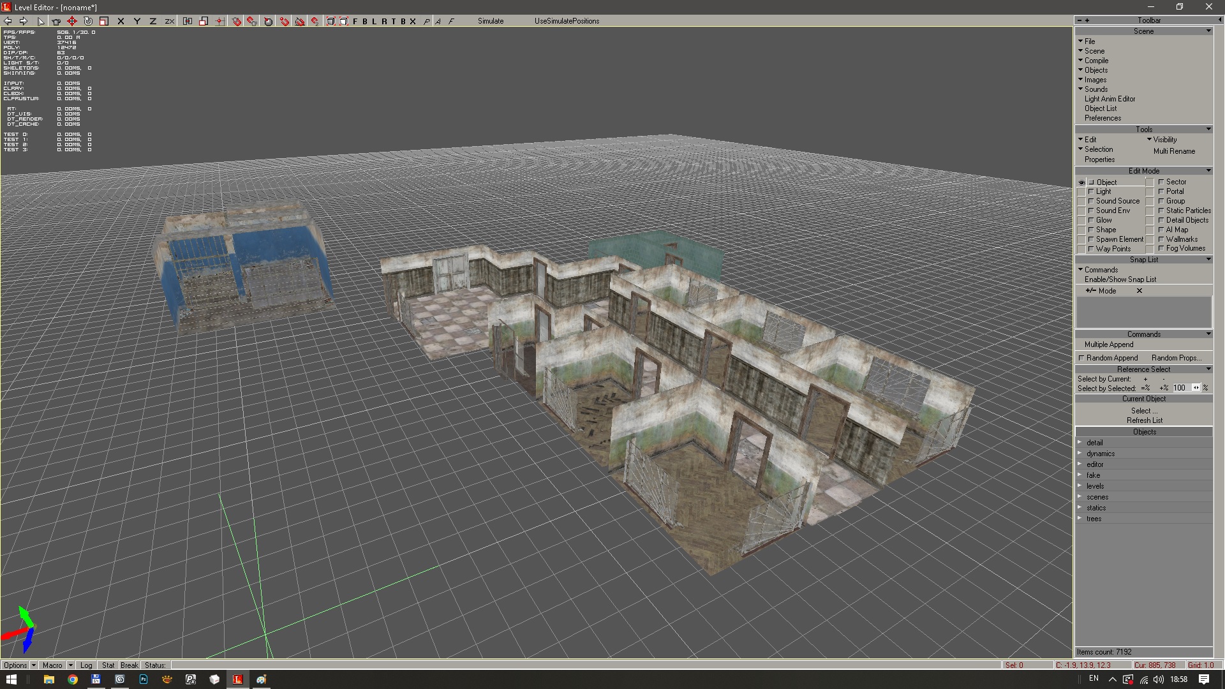Toggle the Object visibility eye icon
The height and width of the screenshot is (689, 1225).
(x=1081, y=182)
